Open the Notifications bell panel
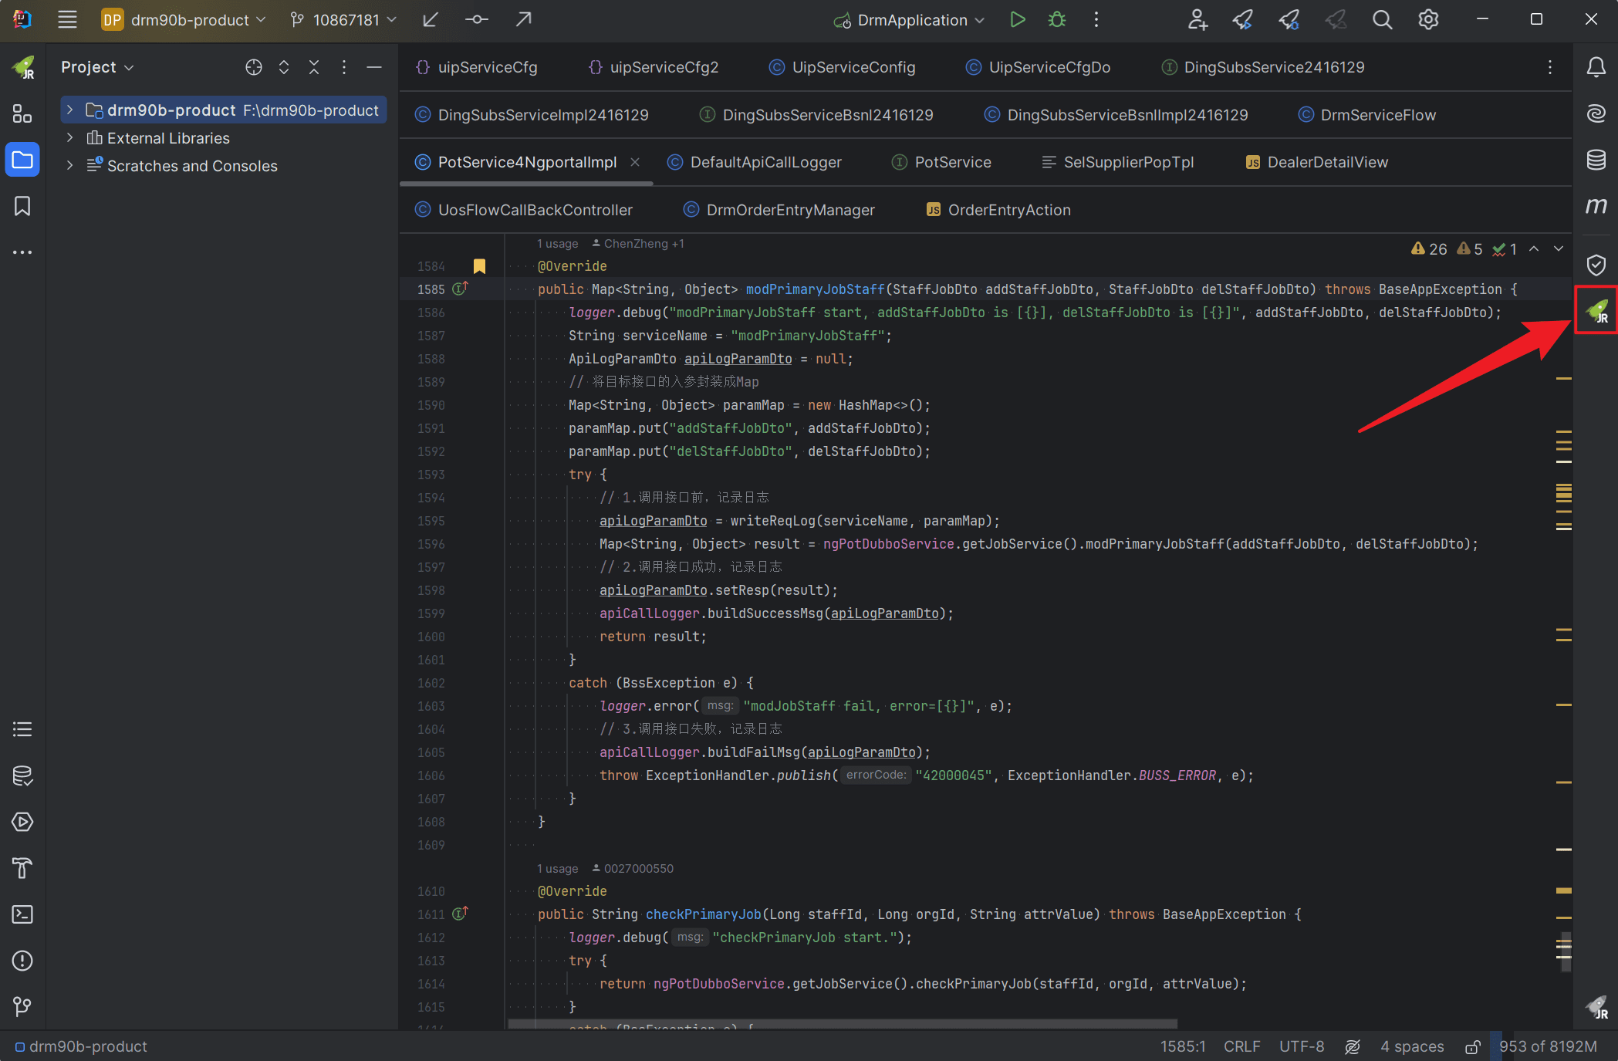 (1596, 68)
